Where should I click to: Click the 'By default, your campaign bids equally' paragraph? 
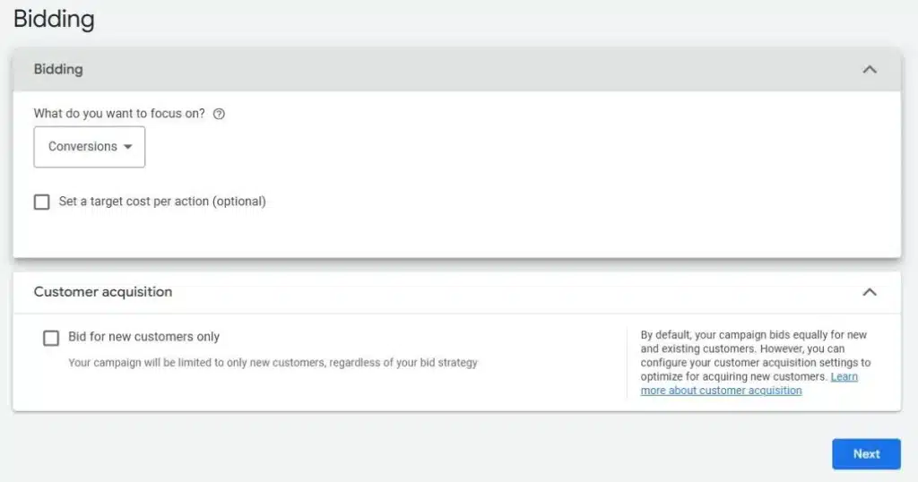pos(753,335)
